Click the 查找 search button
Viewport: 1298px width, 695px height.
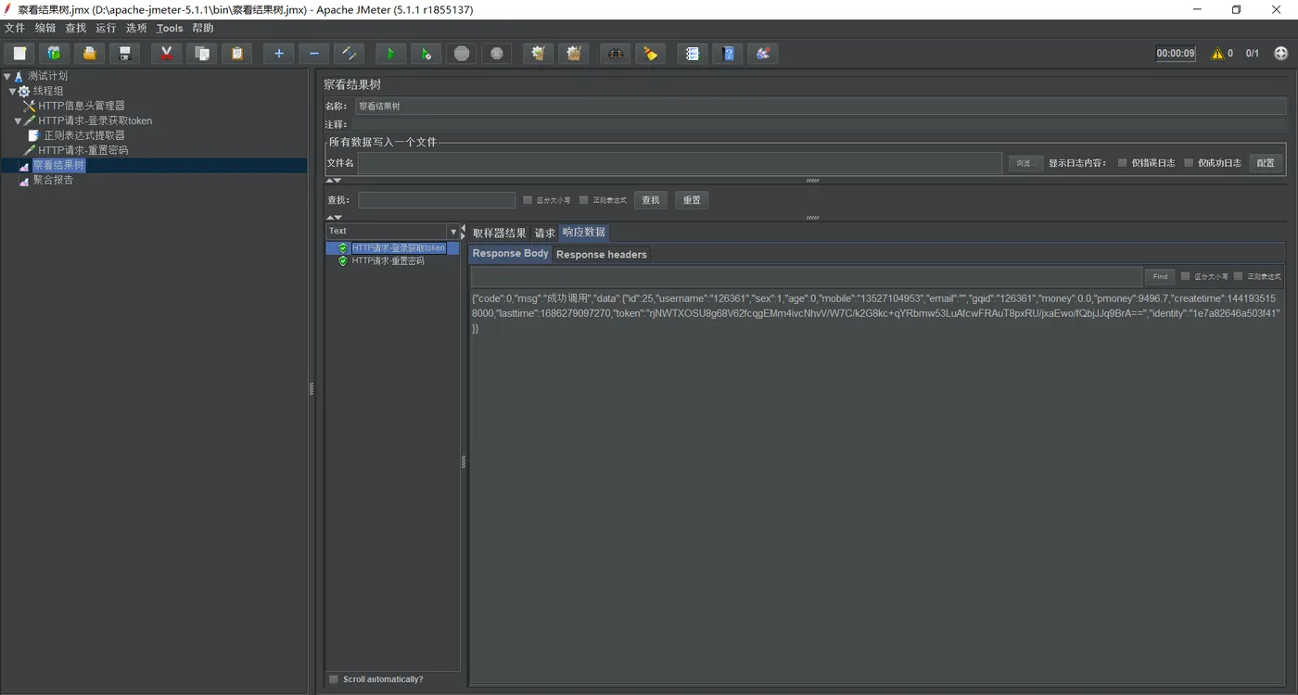pyautogui.click(x=651, y=200)
